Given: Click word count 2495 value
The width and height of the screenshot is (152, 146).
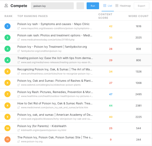Looking at the screenshot, I should 138,94.
